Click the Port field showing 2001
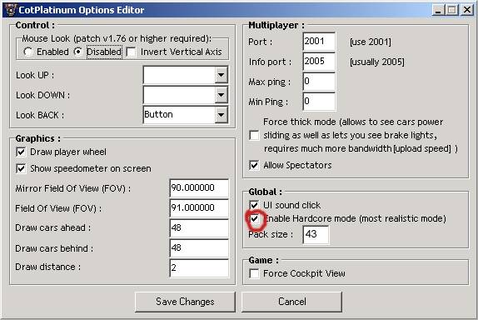The height and width of the screenshot is (320, 478). [319, 42]
